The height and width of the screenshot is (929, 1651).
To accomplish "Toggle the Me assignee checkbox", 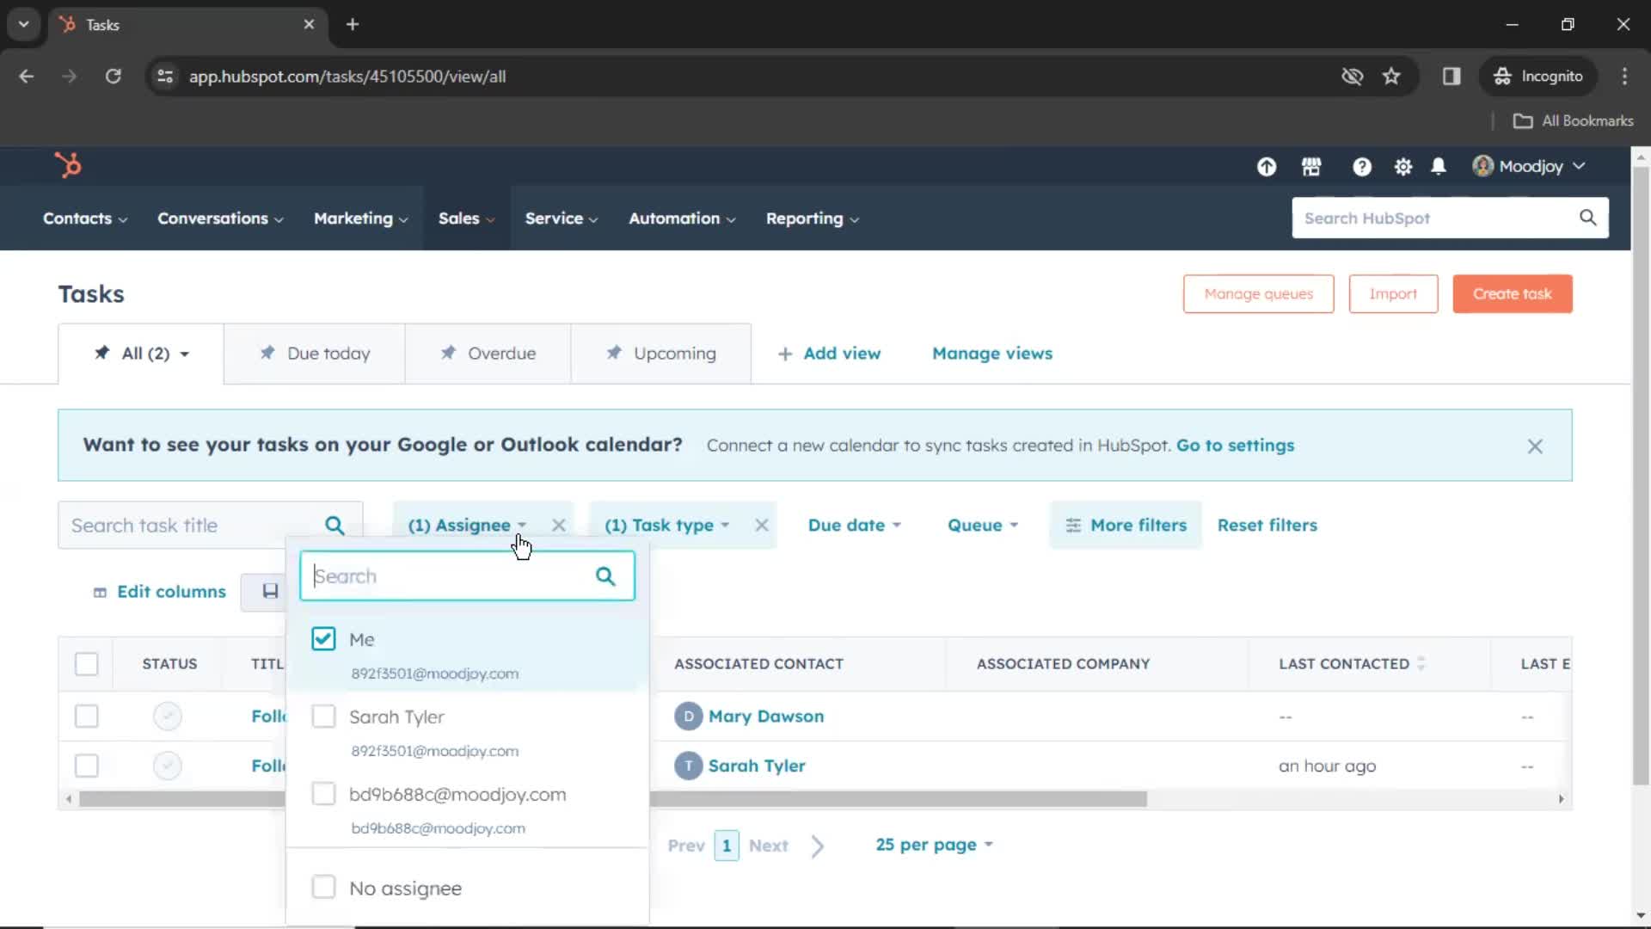I will coord(322,637).
